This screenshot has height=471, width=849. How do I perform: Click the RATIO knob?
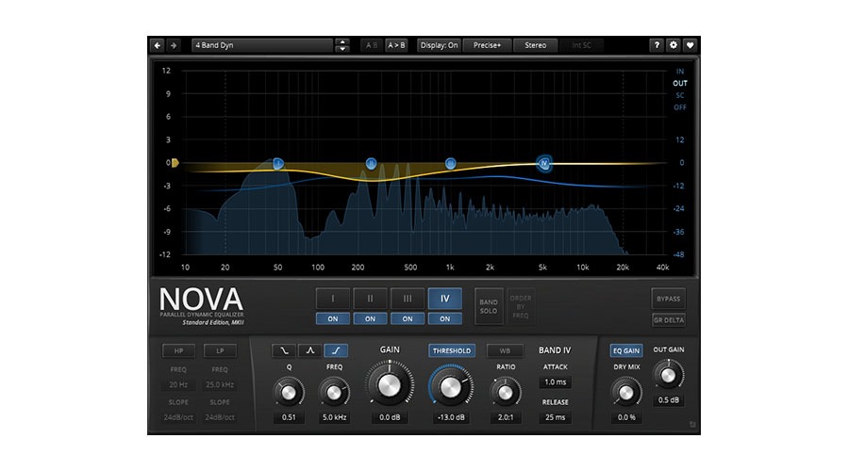click(x=506, y=393)
